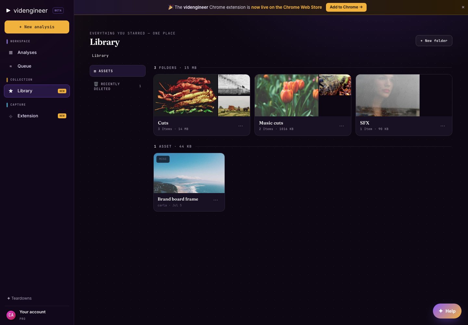This screenshot has width=468, height=325.
Task: Open Analyses grid icon in sidebar
Action: coord(11,53)
